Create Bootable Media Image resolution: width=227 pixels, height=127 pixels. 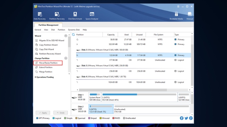[x=176, y=16]
